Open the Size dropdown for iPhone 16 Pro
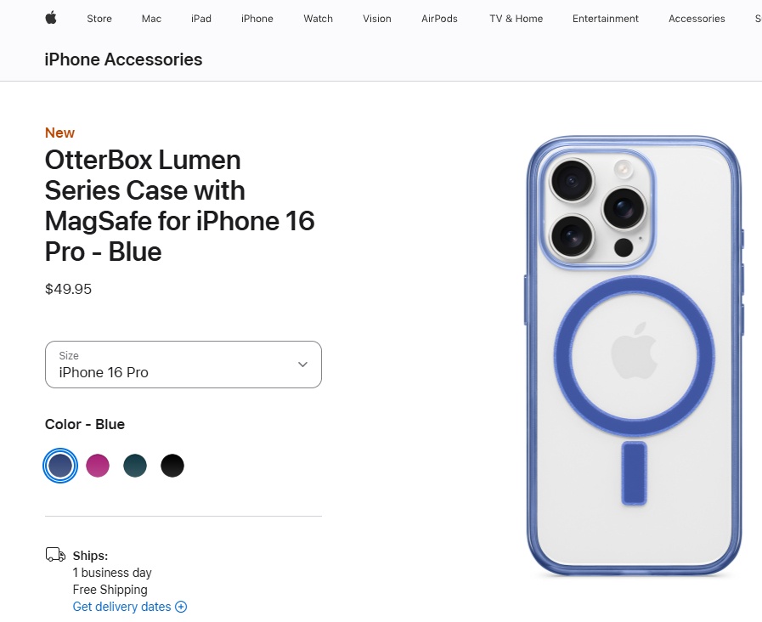The width and height of the screenshot is (762, 622). click(x=183, y=365)
